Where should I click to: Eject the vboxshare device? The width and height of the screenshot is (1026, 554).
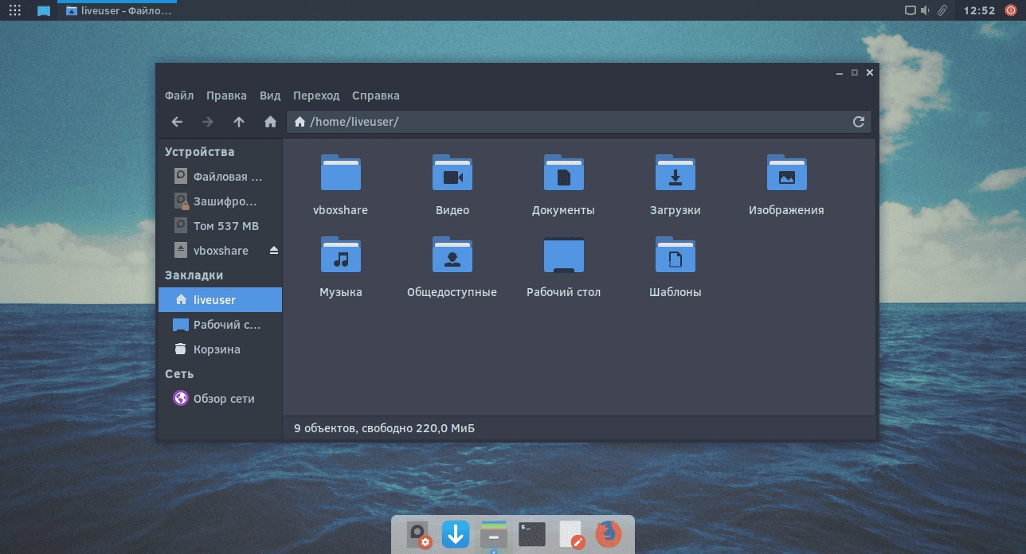273,249
